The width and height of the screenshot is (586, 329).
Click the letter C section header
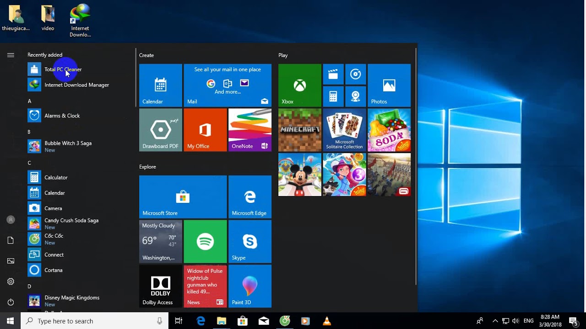pos(29,163)
